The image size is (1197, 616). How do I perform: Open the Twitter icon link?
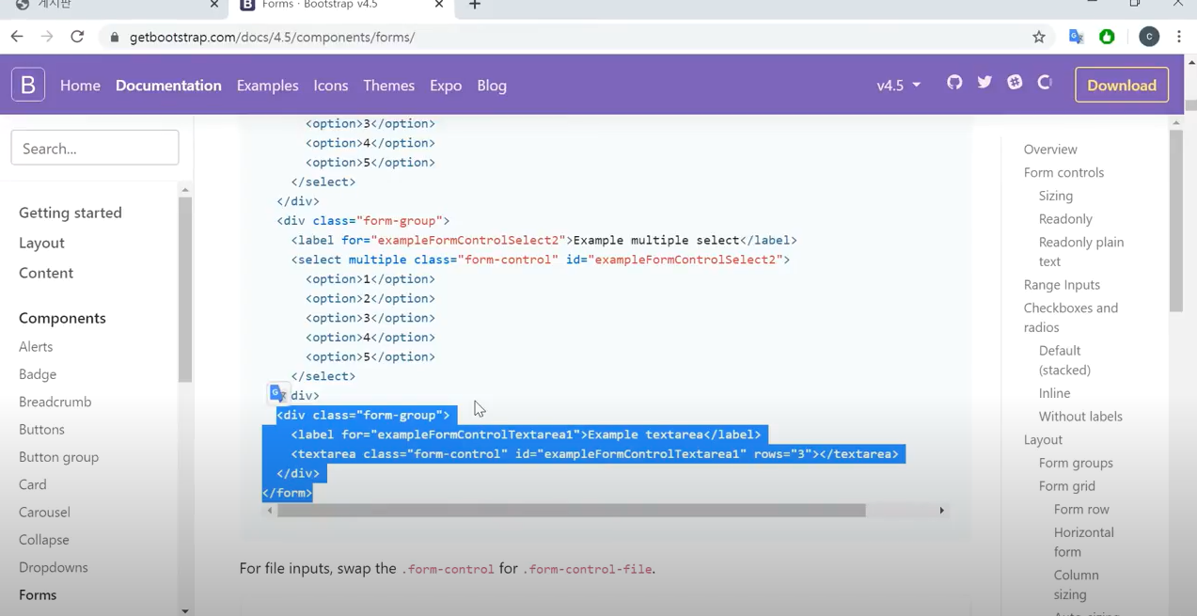984,83
